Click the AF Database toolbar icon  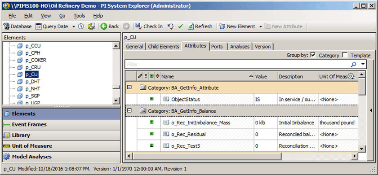(x=6, y=26)
